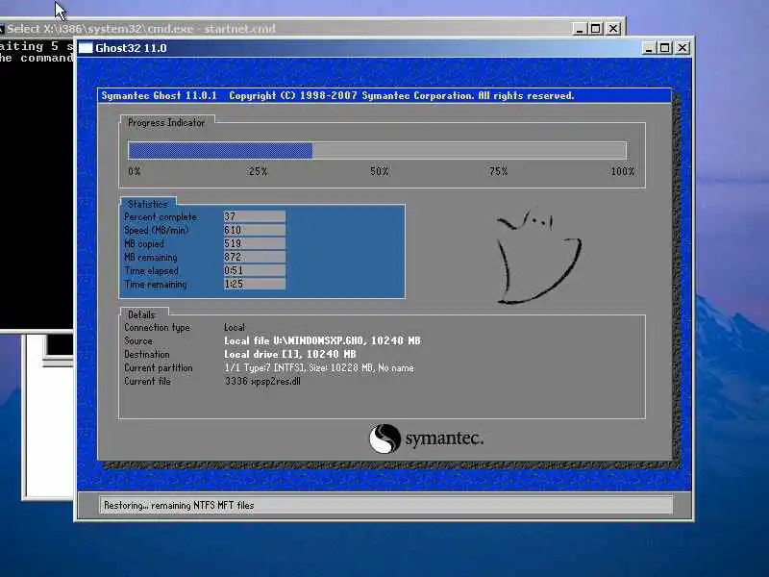Click the Symantec yin-yang logo
This screenshot has height=577, width=769.
coord(385,439)
